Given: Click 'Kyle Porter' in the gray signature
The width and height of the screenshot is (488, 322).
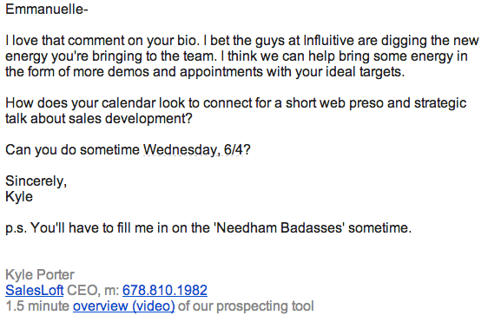Looking at the screenshot, I should 40,275.
